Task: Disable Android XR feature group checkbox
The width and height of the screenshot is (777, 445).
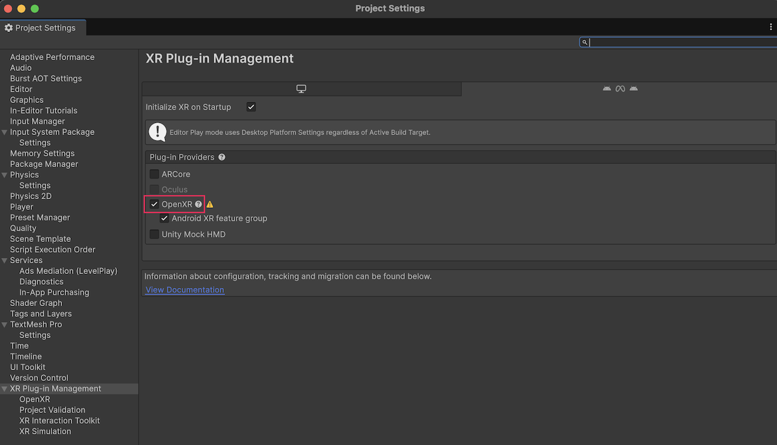Action: [164, 218]
